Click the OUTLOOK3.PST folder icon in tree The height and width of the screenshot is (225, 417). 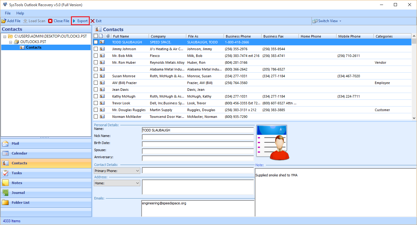pyautogui.click(x=16, y=42)
